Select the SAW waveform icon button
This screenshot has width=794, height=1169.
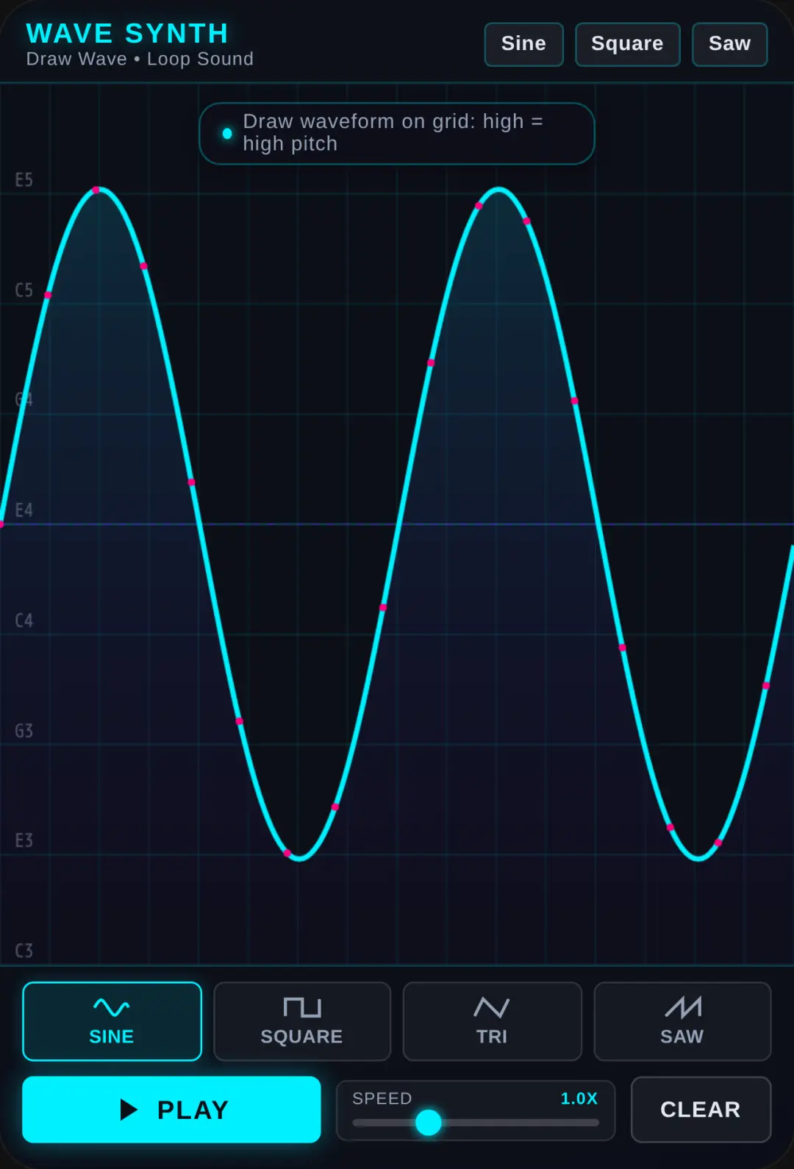(682, 1021)
